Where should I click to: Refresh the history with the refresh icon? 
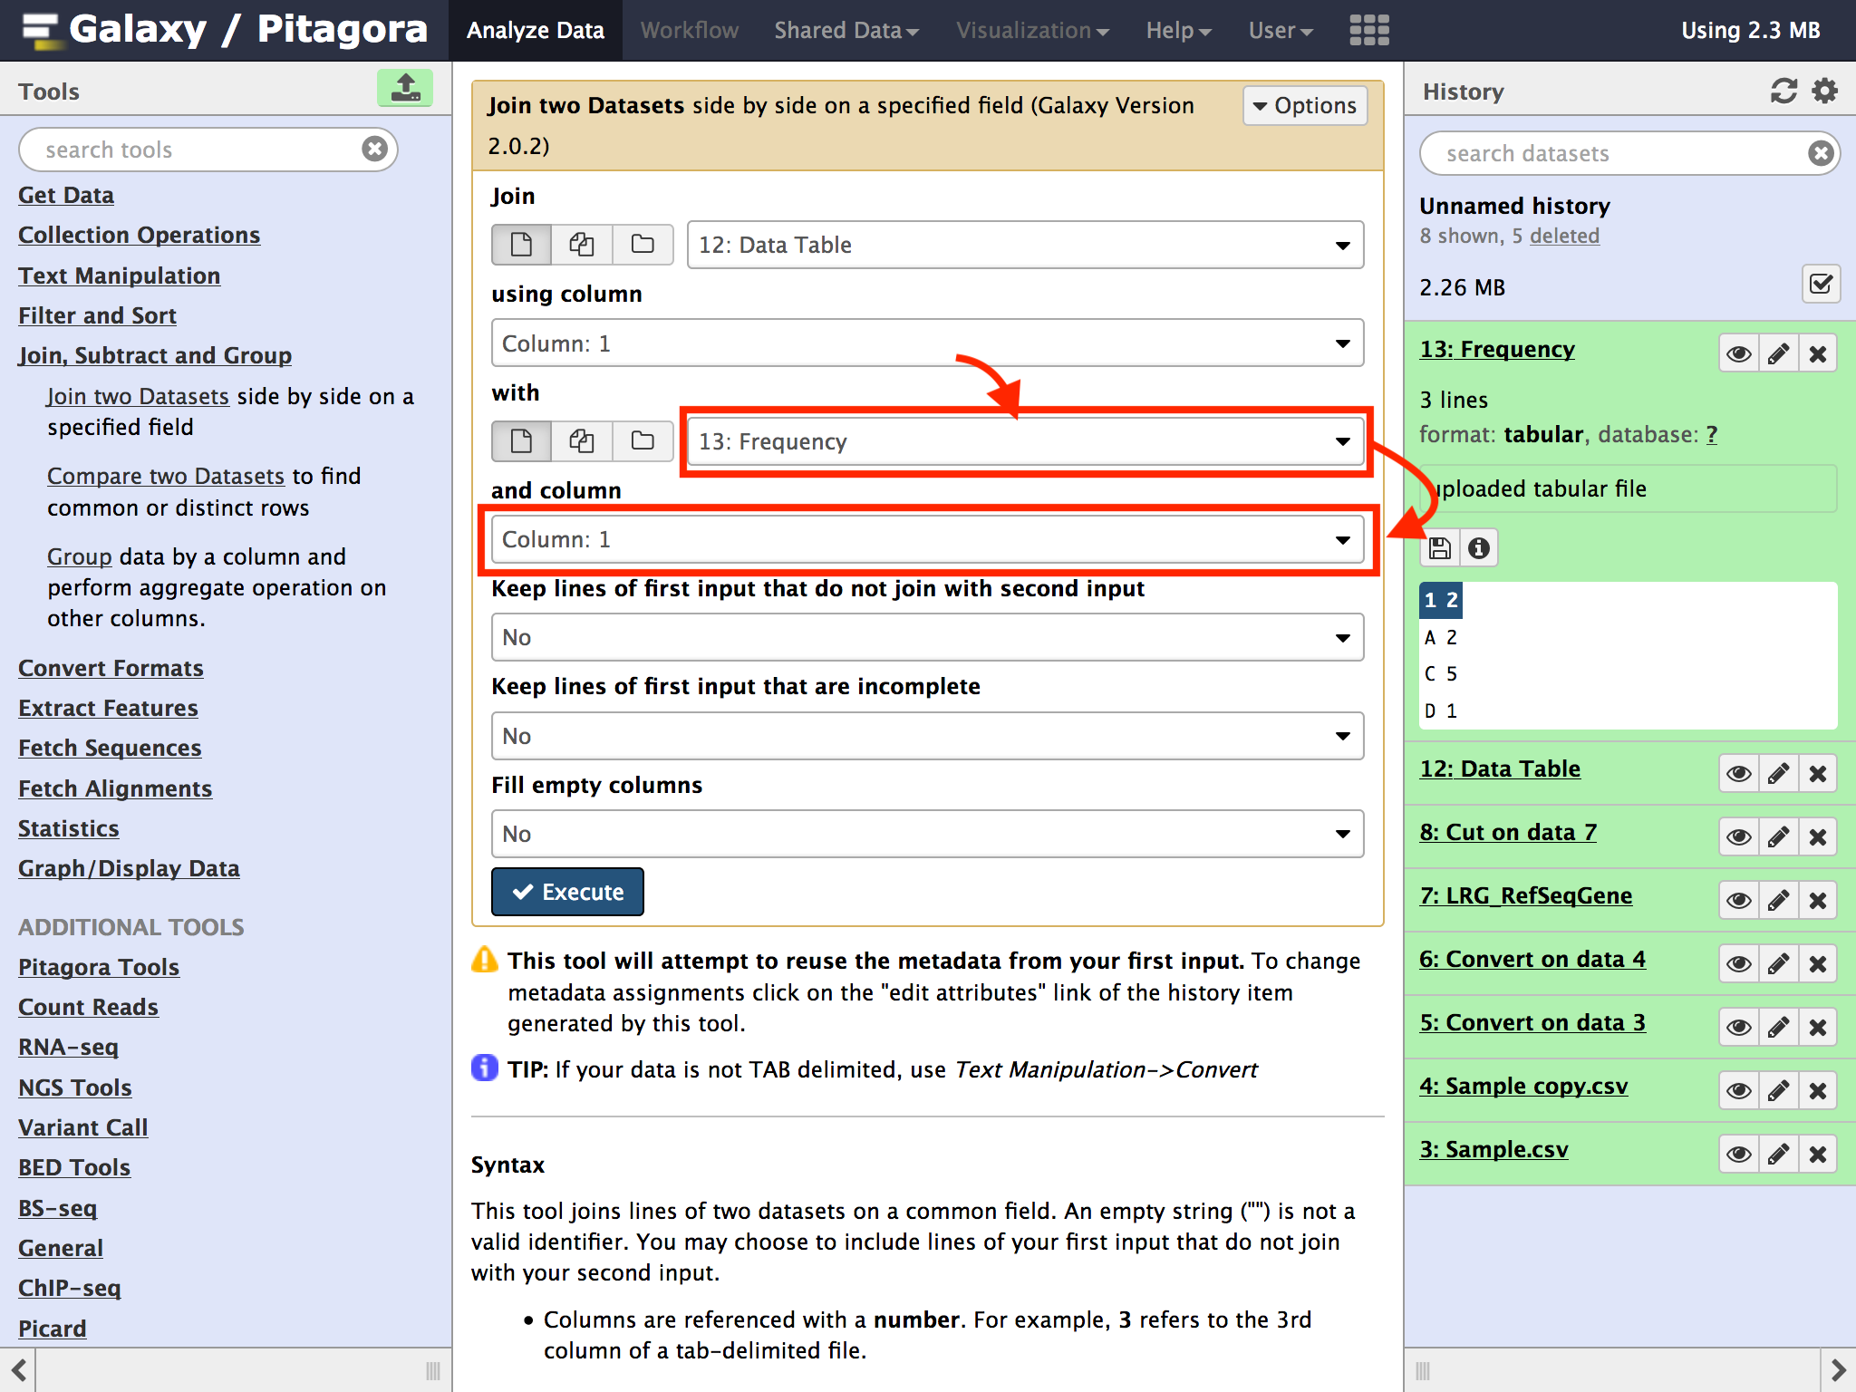point(1783,91)
